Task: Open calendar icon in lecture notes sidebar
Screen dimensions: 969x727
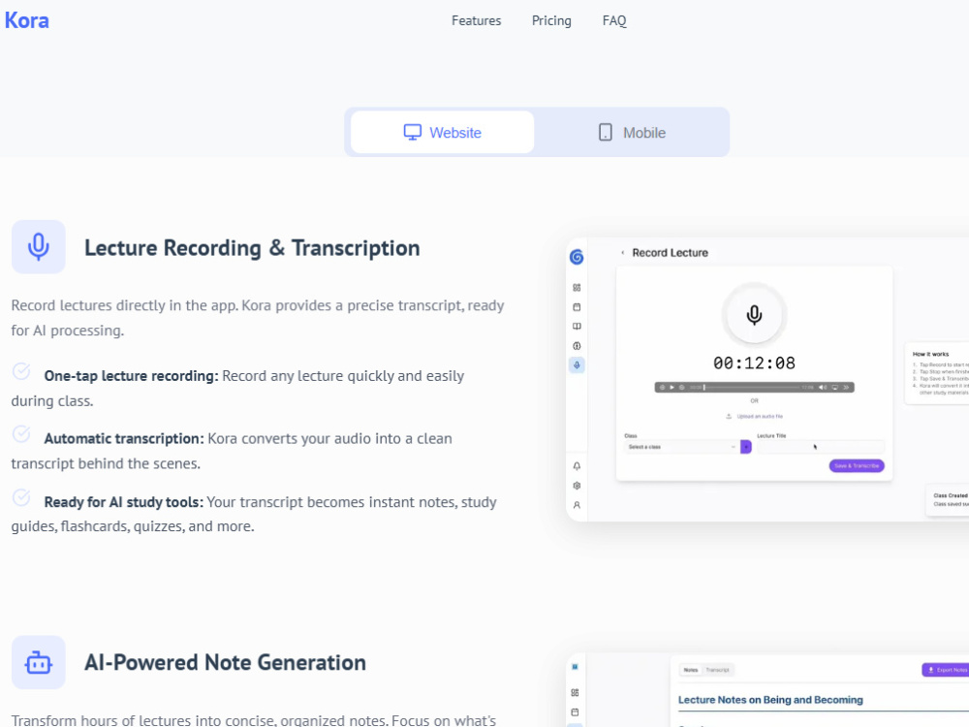Action: 575,712
